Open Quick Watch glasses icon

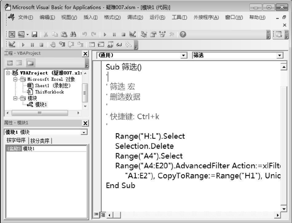tap(119, 45)
